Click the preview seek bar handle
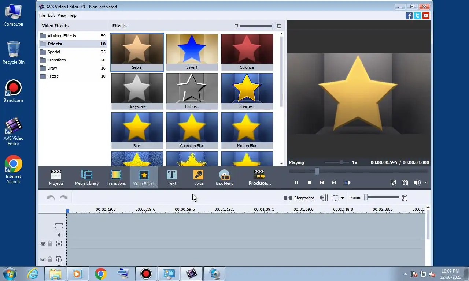469x281 pixels. [317, 171]
